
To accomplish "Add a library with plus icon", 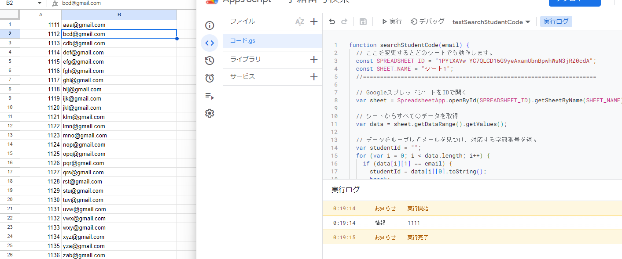I will (x=314, y=60).
